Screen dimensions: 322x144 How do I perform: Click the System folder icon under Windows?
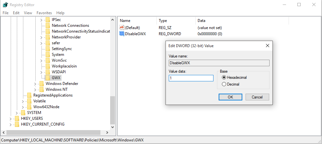(x=48, y=55)
